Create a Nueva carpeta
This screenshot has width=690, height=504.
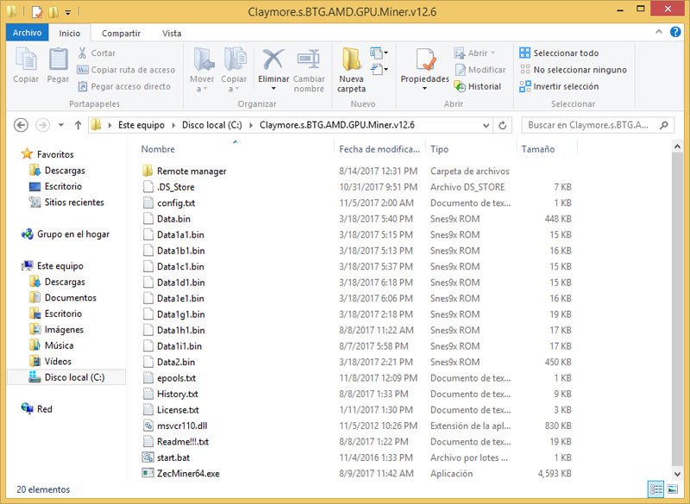[x=351, y=70]
